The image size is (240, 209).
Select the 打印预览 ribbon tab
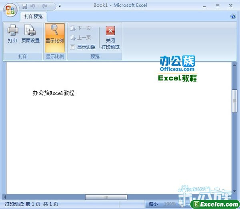(34, 16)
